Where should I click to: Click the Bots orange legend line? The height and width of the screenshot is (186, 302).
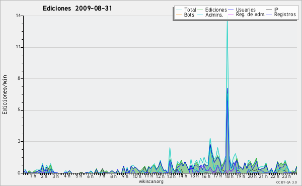[179, 15]
